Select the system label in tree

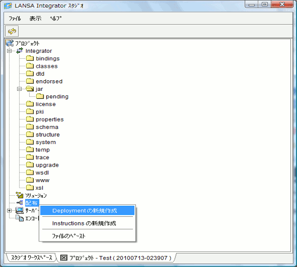(x=46, y=143)
